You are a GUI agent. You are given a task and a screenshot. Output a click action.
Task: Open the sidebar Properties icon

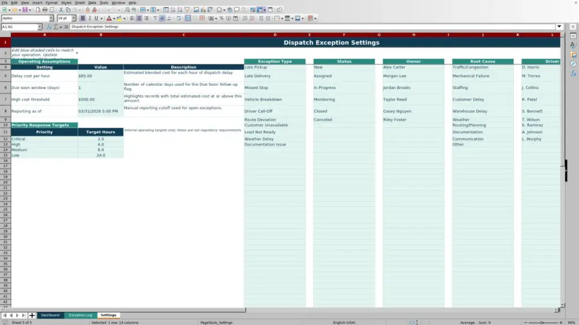[x=573, y=36]
